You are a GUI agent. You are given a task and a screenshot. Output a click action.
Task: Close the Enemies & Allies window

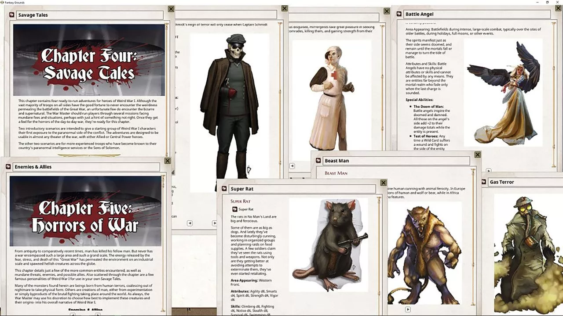pos(168,161)
